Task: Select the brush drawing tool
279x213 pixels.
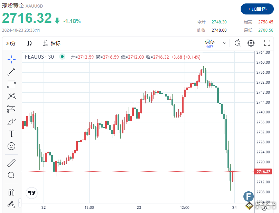Action: [11, 121]
